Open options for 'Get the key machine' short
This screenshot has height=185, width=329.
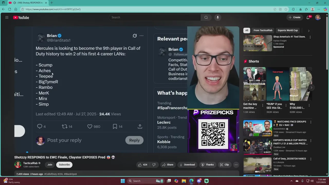point(262,105)
